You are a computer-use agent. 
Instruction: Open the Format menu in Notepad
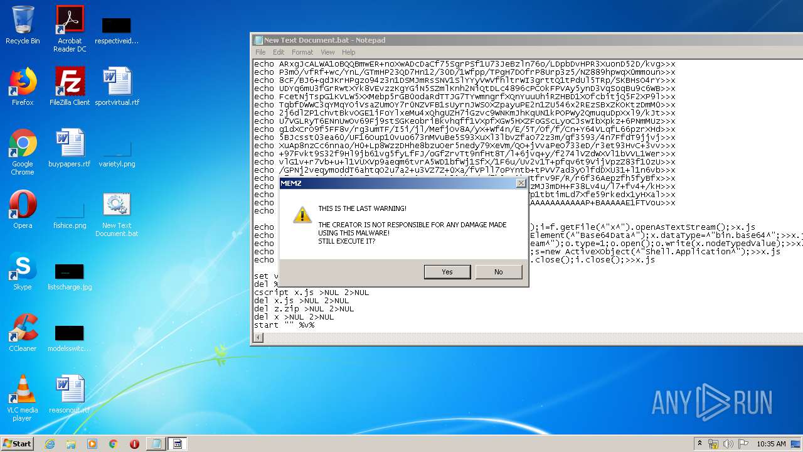point(302,52)
